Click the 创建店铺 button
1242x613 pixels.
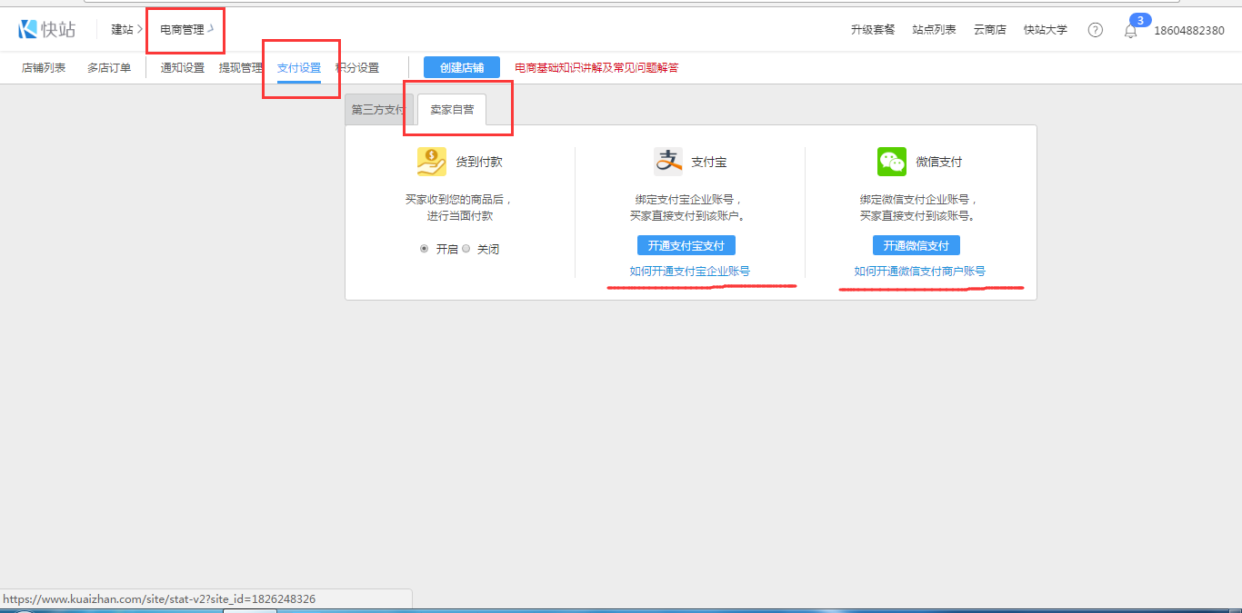point(462,68)
